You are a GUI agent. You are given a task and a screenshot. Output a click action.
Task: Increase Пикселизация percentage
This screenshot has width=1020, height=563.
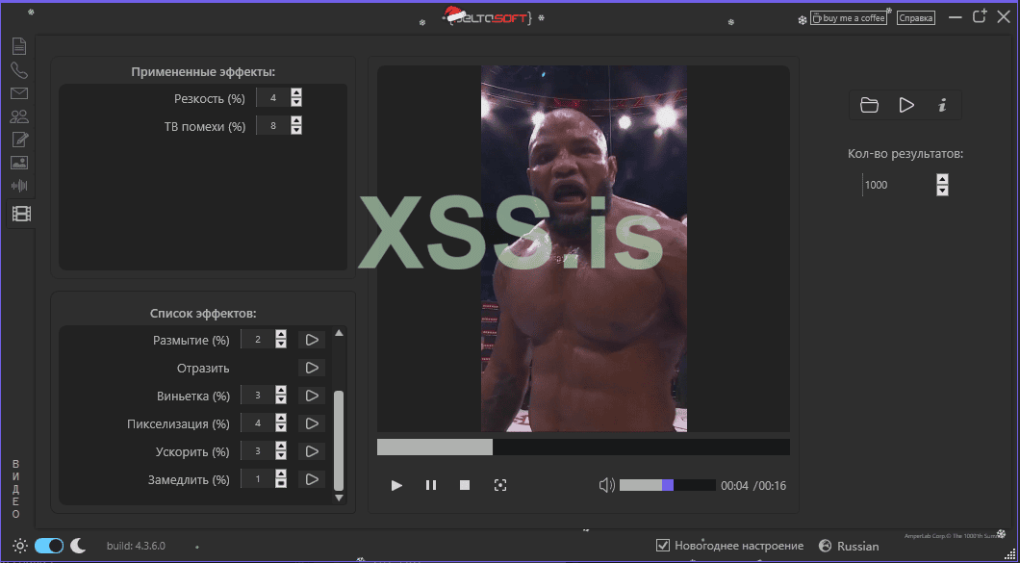tap(281, 420)
